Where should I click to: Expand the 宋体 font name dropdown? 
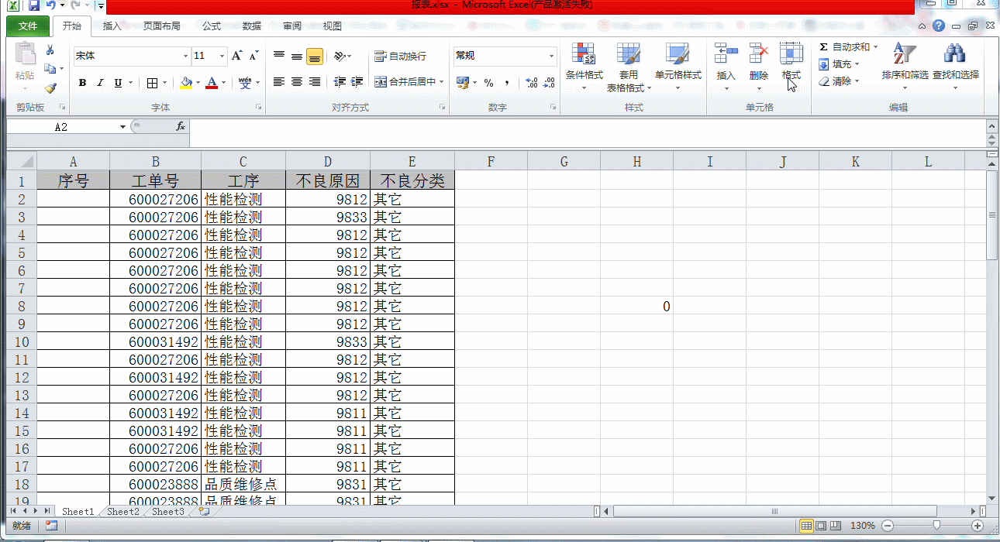click(185, 57)
